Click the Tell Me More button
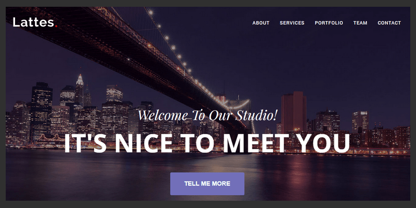The width and height of the screenshot is (416, 208). point(207,184)
